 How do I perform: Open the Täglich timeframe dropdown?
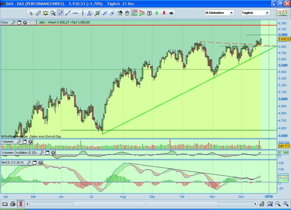pos(256,13)
